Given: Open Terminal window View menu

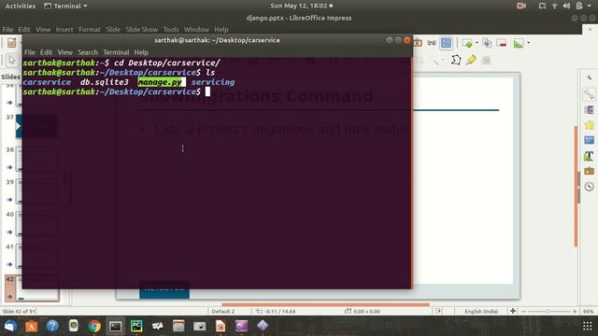Looking at the screenshot, I should pos(65,52).
